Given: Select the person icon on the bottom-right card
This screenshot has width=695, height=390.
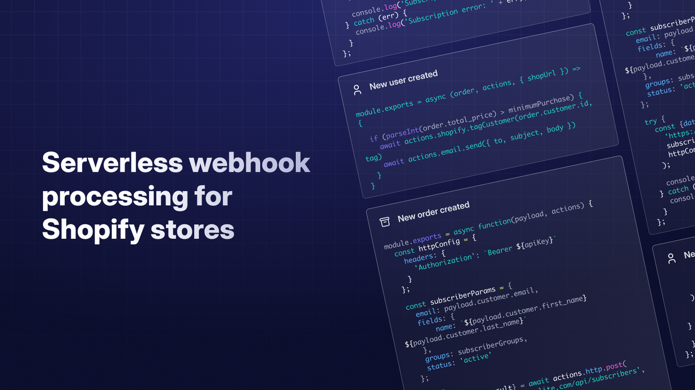Looking at the screenshot, I should (x=671, y=258).
